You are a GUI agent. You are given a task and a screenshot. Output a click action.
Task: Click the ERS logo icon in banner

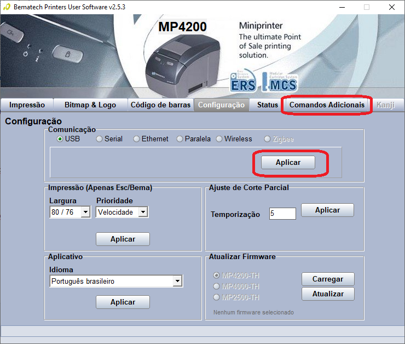(x=244, y=81)
